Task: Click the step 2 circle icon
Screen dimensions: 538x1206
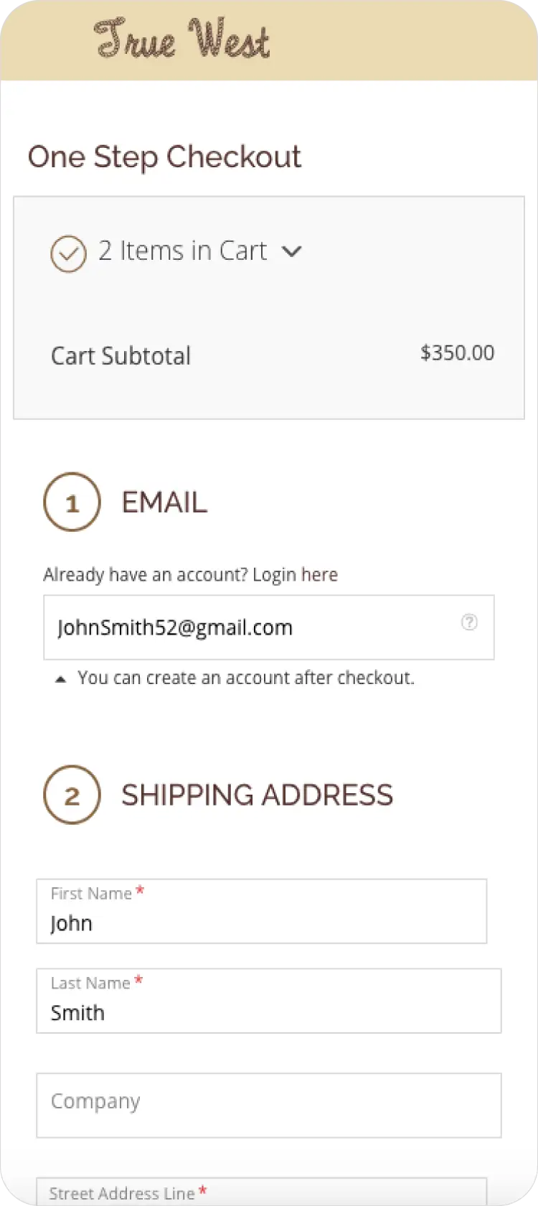Action: [x=72, y=795]
